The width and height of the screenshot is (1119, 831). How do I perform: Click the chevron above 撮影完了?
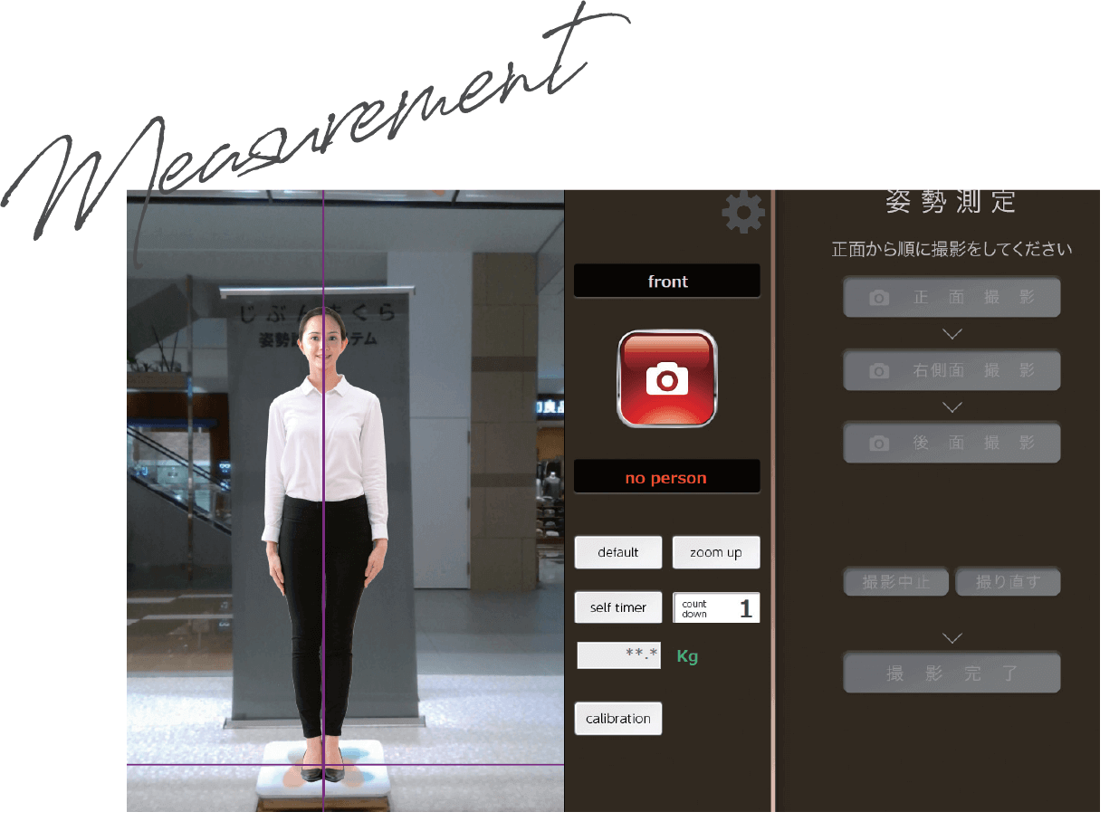(952, 638)
